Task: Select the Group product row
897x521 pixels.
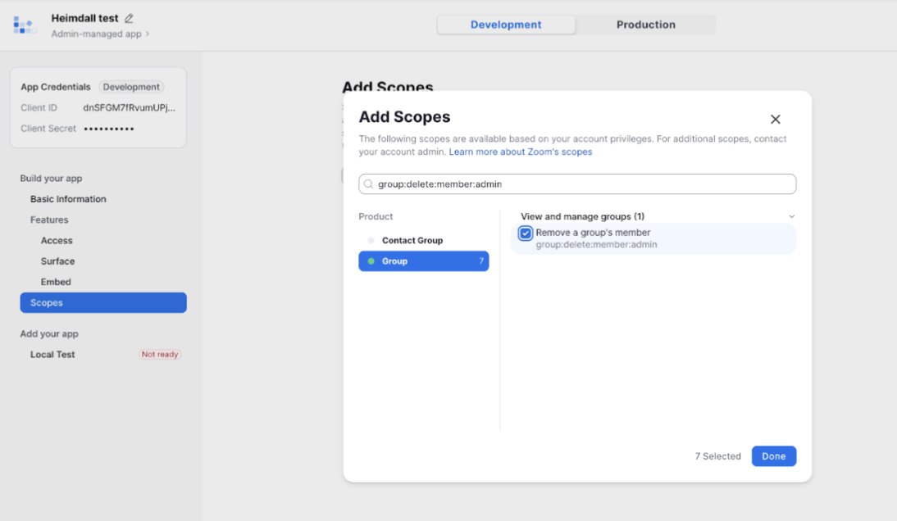Action: pos(424,261)
